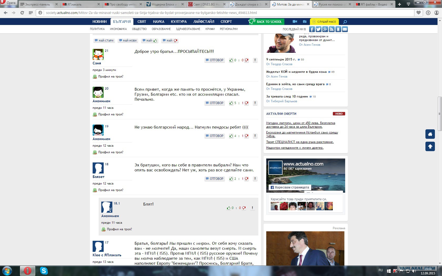Open the video camera icon in navbar
The height and width of the screenshot is (276, 442).
(x=295, y=22)
